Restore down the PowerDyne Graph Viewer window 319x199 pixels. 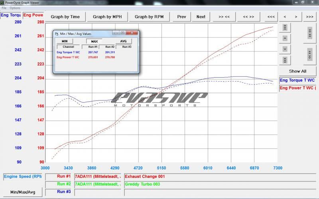click(303, 2)
